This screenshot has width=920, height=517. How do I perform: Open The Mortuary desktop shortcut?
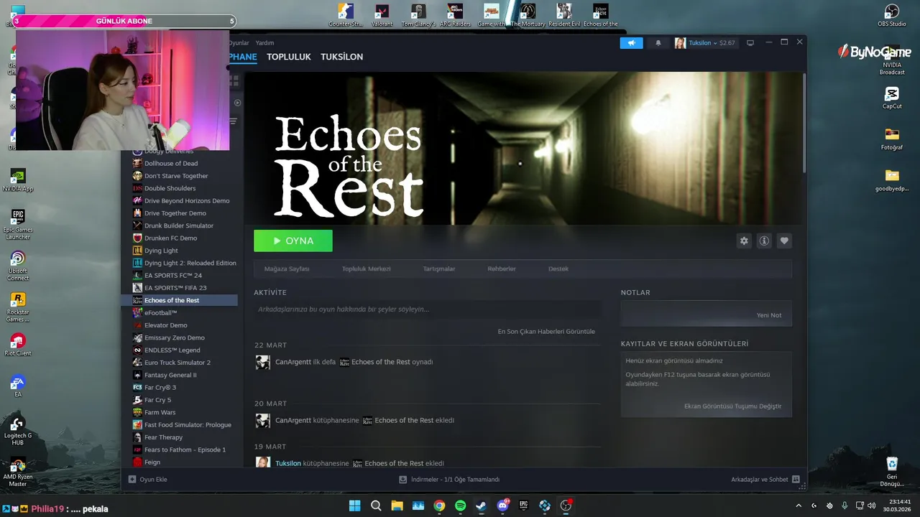click(528, 15)
